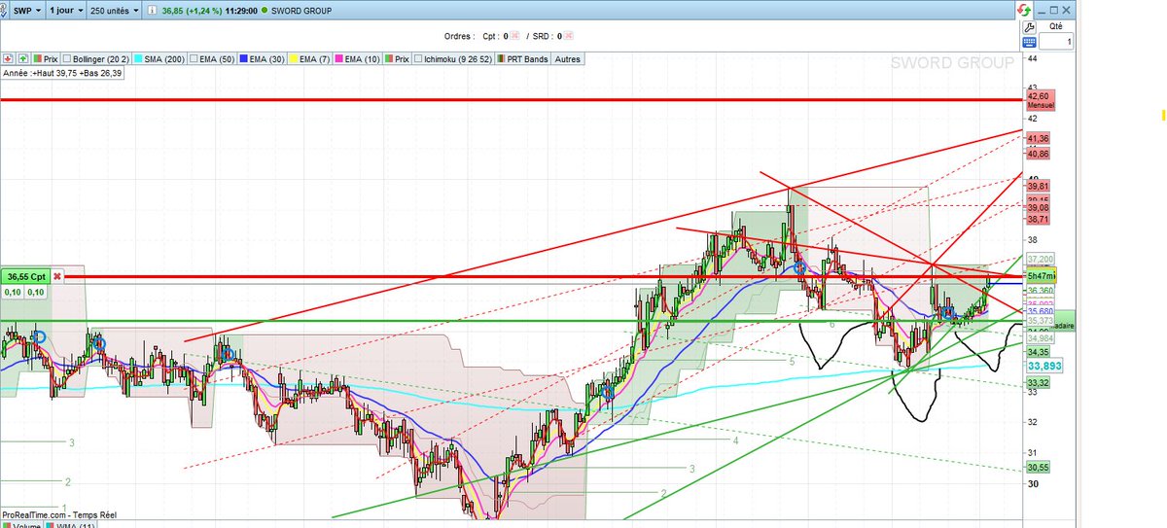Click the info icon next to price
Screen dimensions: 1167x528
(150, 9)
